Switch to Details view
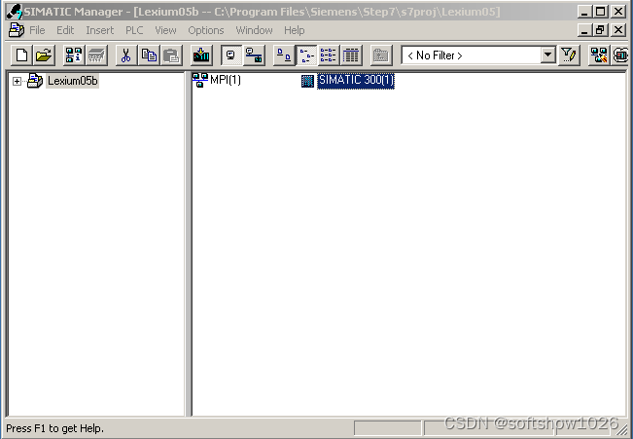 (x=351, y=55)
